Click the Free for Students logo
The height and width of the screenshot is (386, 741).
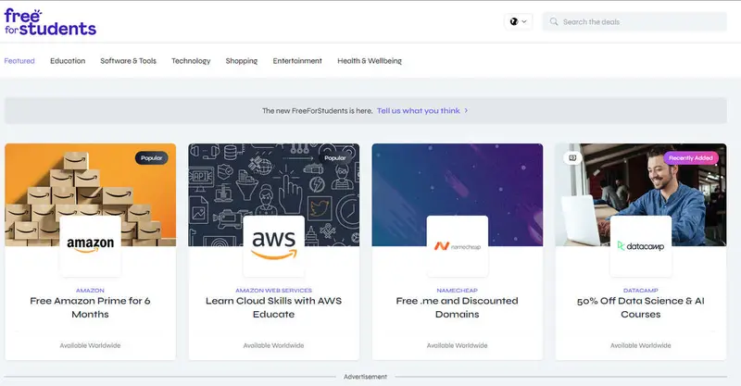pos(50,21)
